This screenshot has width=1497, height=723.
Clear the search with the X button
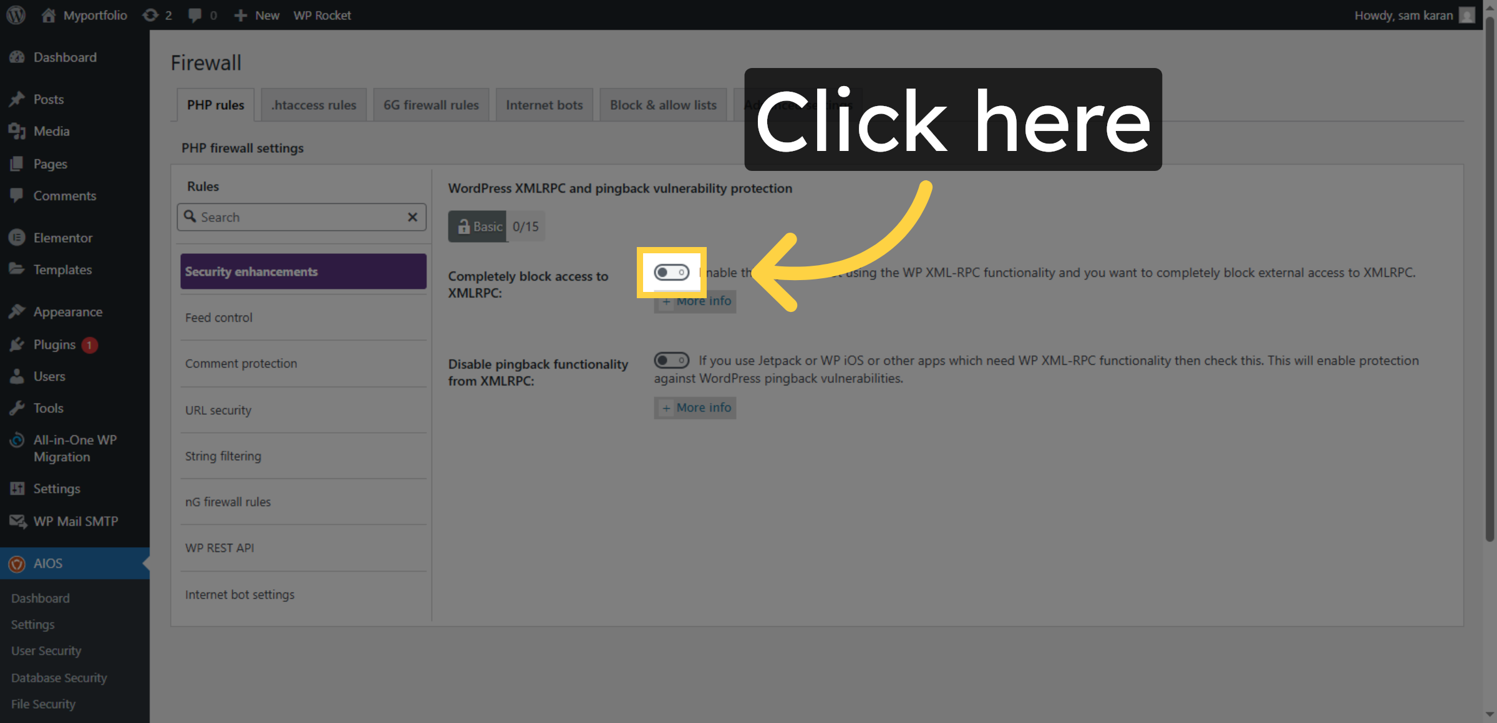[x=412, y=217]
